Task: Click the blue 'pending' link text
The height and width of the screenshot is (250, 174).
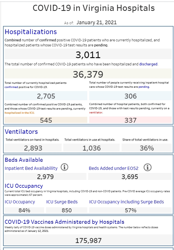Action: (x=144, y=87)
